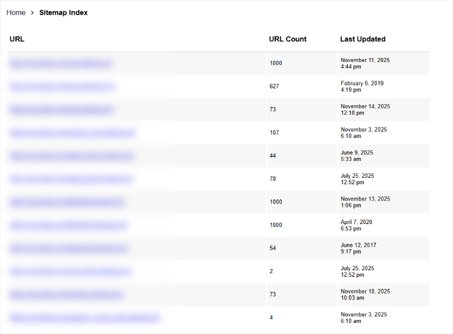This screenshot has width=453, height=334.
Task: Click November 3, 2025 date beside count 107
Action: coord(364,133)
